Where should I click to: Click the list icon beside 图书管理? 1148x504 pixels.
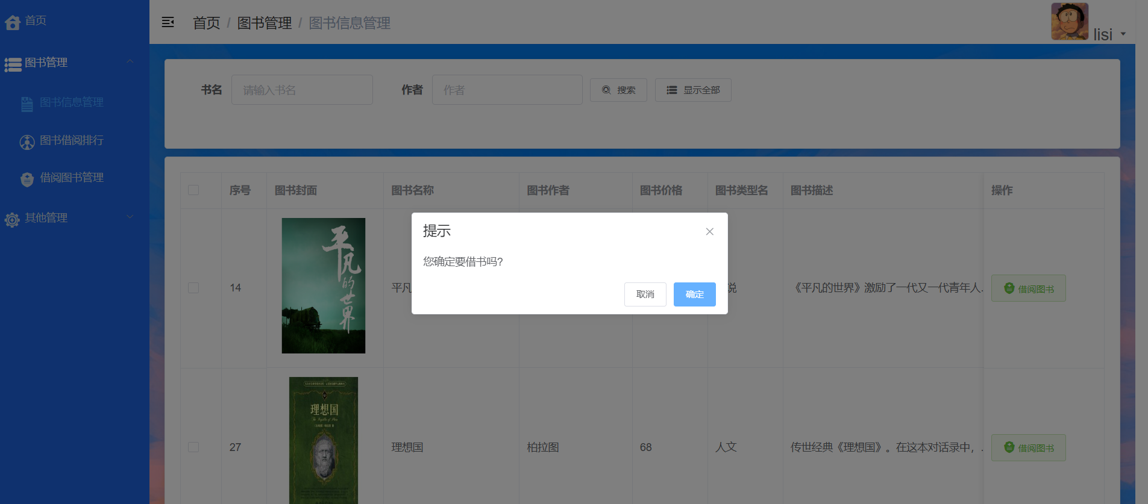pos(13,64)
